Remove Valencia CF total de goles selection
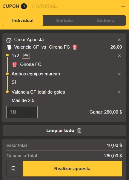This screenshot has height=180, width=129. pos(119,92)
